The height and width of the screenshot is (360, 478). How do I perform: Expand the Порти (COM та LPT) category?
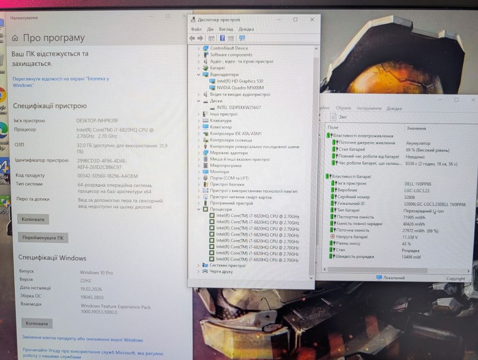[x=199, y=178]
